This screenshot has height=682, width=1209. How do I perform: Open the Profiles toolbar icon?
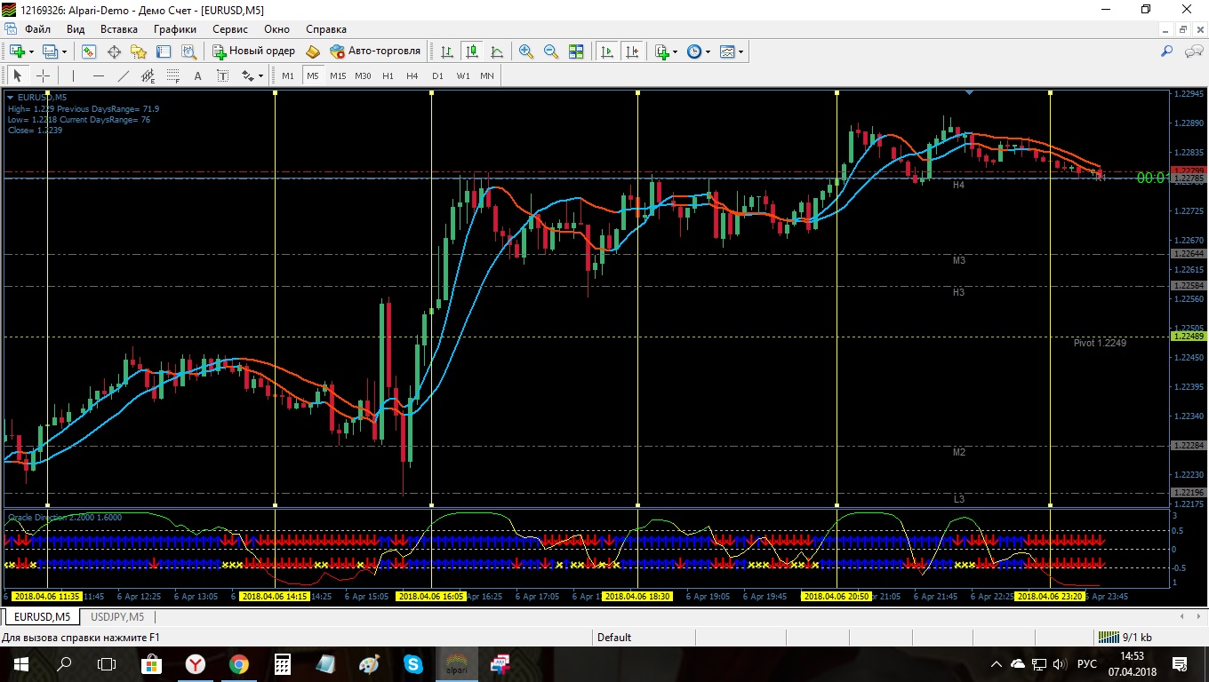[x=51, y=52]
